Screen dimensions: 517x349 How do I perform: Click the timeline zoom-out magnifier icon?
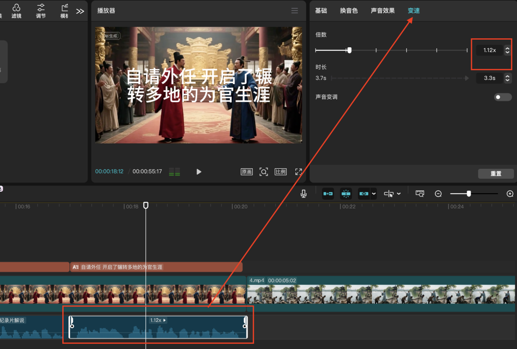click(x=438, y=194)
